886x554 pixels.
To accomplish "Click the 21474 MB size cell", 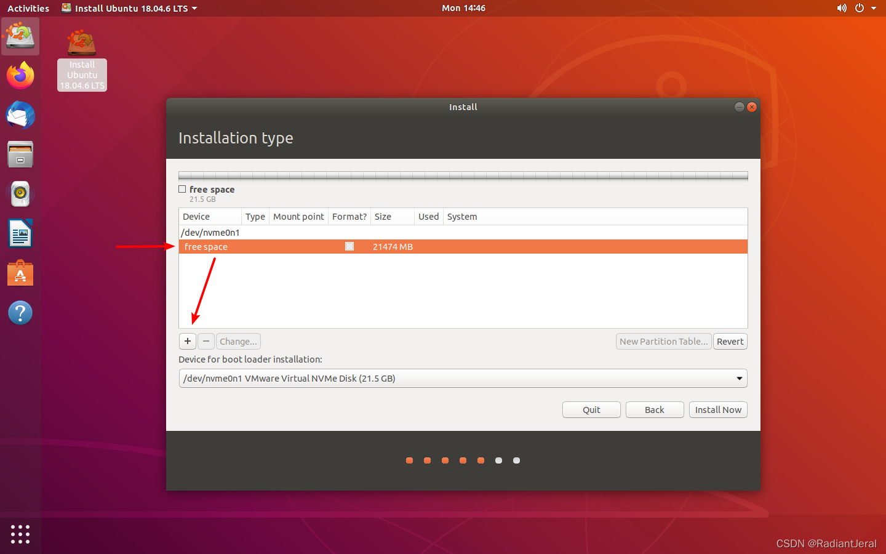I will coord(393,246).
